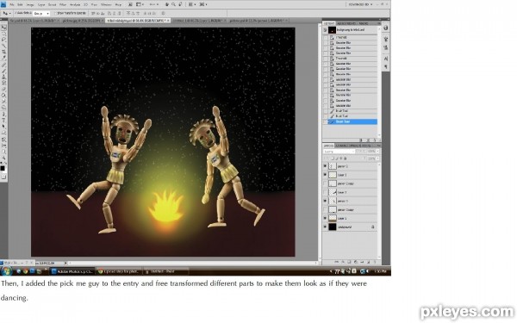Switch to Adobe Photoshop taskbar button

point(72,271)
